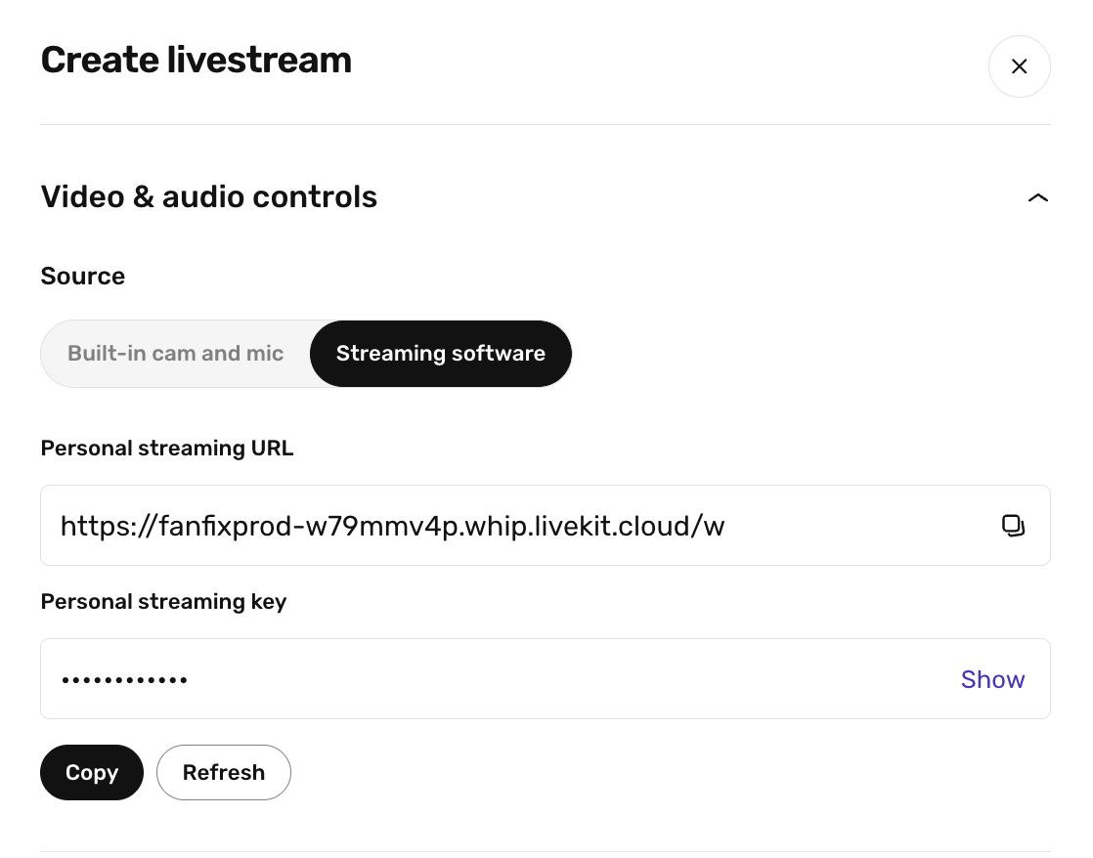The image size is (1093, 858).
Task: Show the hidden streaming key
Action: tap(992, 678)
